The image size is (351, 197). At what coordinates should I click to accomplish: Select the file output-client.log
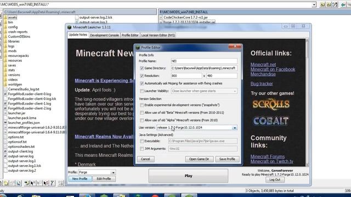[20, 152]
